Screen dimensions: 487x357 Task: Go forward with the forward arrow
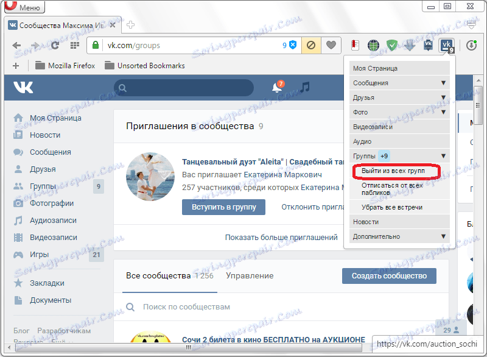click(35, 45)
